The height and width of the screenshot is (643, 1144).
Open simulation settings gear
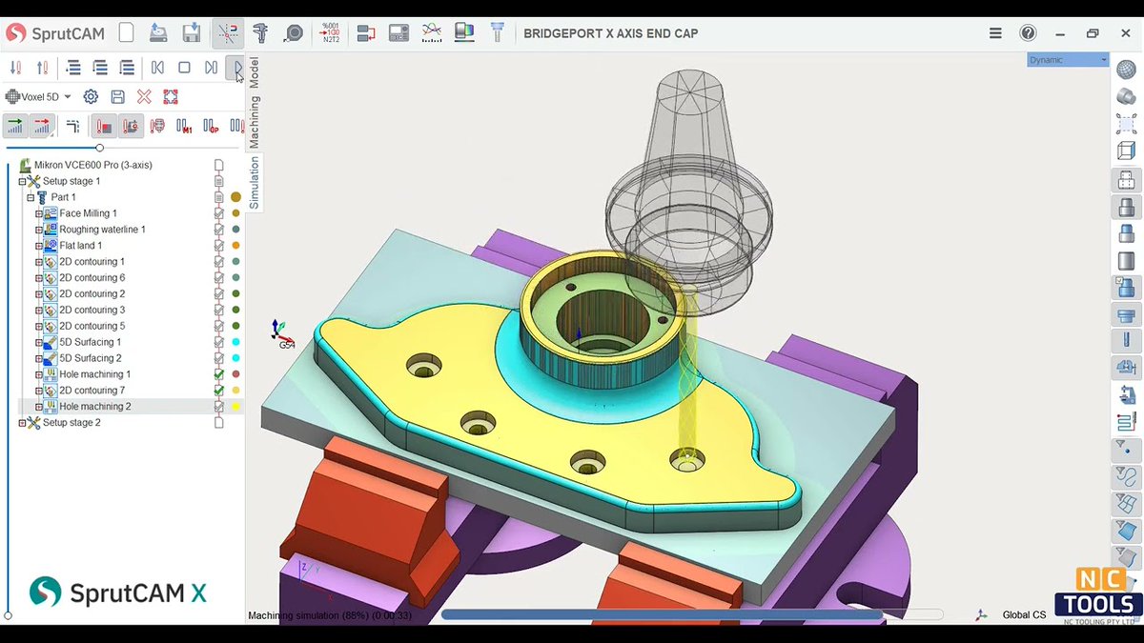[x=91, y=96]
